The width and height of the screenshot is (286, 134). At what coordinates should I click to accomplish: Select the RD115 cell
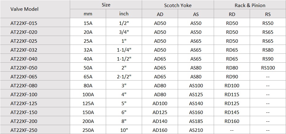point(232,95)
